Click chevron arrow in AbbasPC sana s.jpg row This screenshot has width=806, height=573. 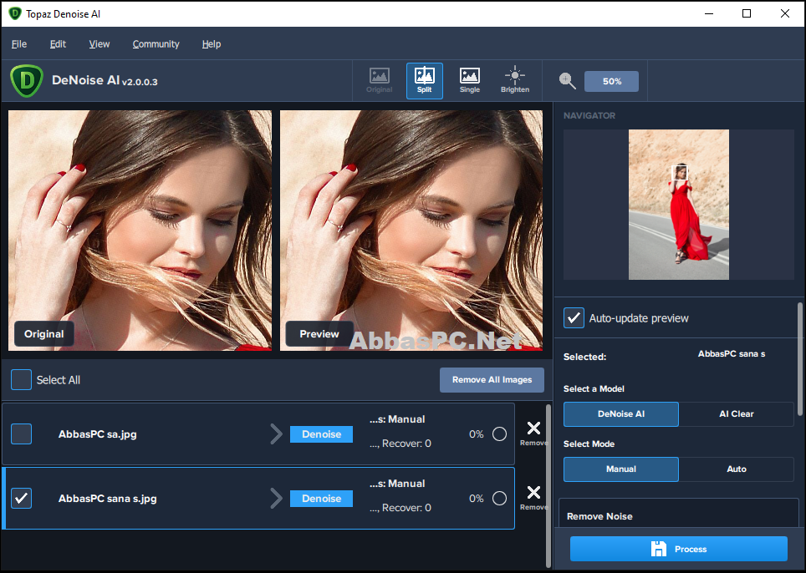click(x=277, y=498)
